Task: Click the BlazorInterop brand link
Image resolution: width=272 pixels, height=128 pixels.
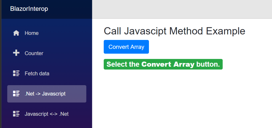Action: coord(29,9)
